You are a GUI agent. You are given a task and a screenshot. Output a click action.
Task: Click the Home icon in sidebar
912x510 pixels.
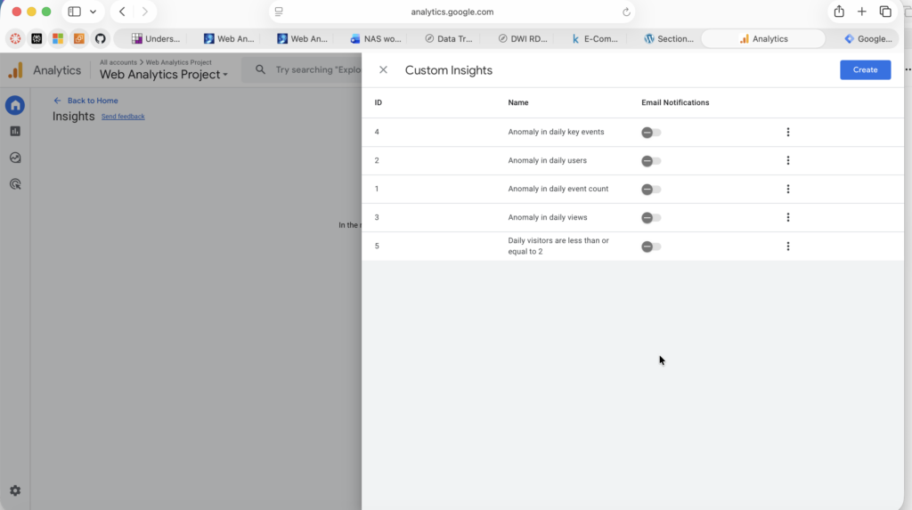[15, 106]
